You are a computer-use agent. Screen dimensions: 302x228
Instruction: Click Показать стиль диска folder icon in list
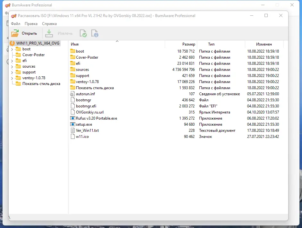pyautogui.click(x=72, y=88)
